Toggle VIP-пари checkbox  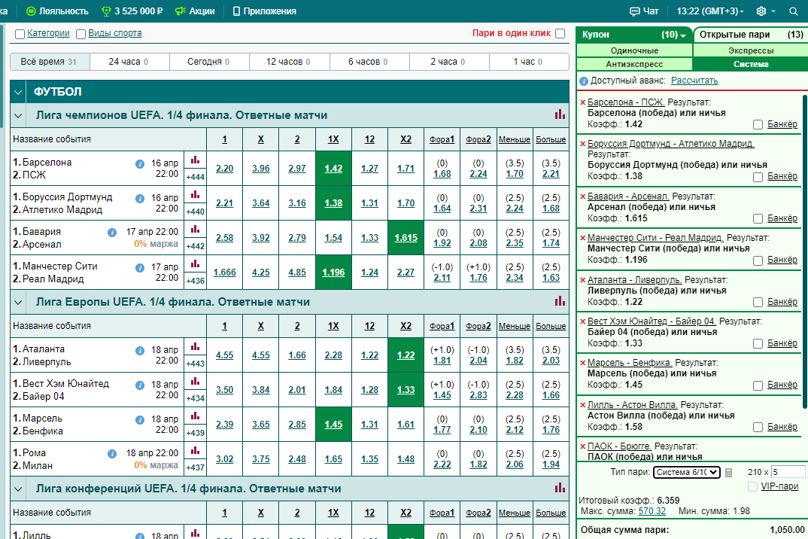click(x=752, y=486)
